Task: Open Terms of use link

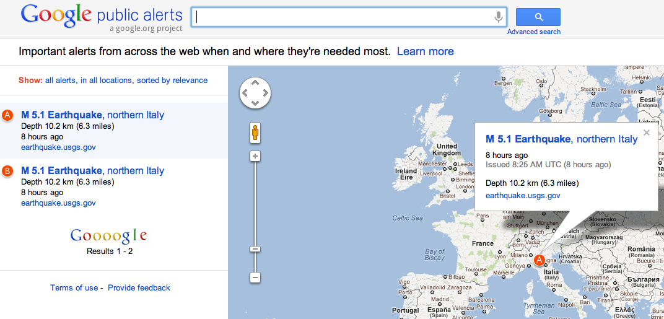Action: pyautogui.click(x=74, y=287)
